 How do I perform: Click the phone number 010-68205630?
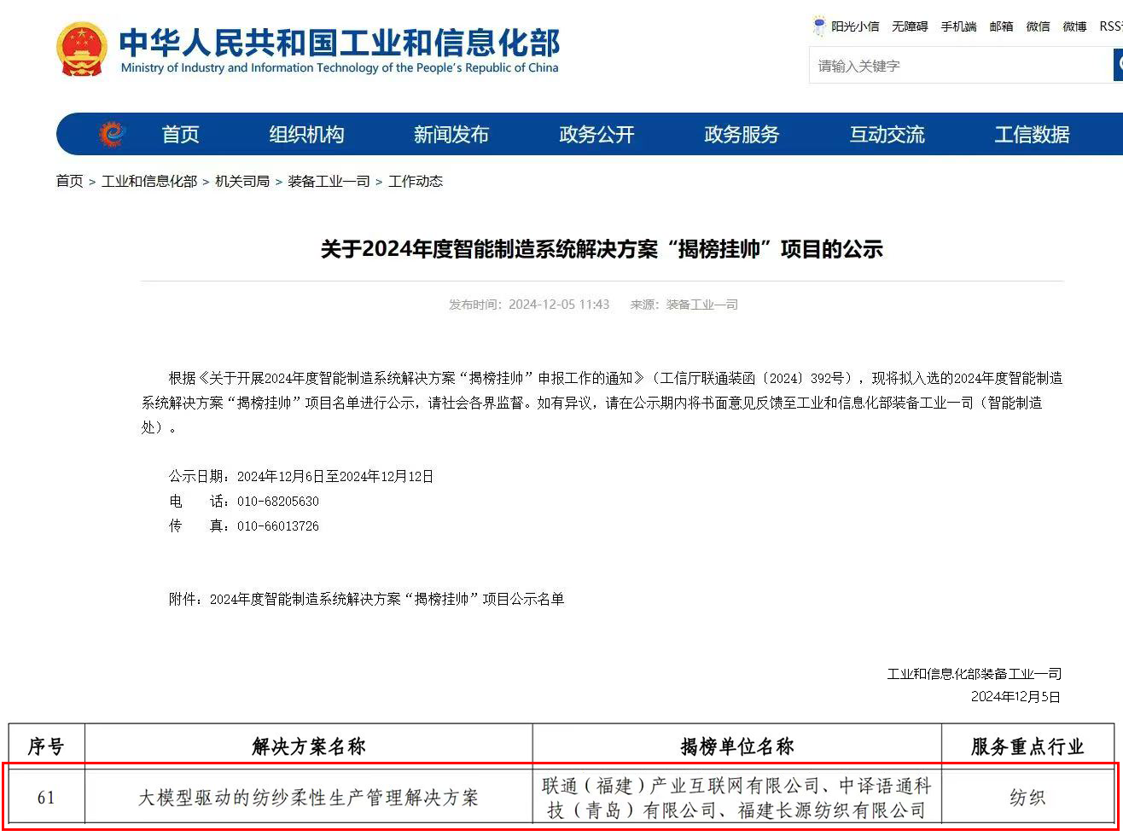[x=278, y=501]
